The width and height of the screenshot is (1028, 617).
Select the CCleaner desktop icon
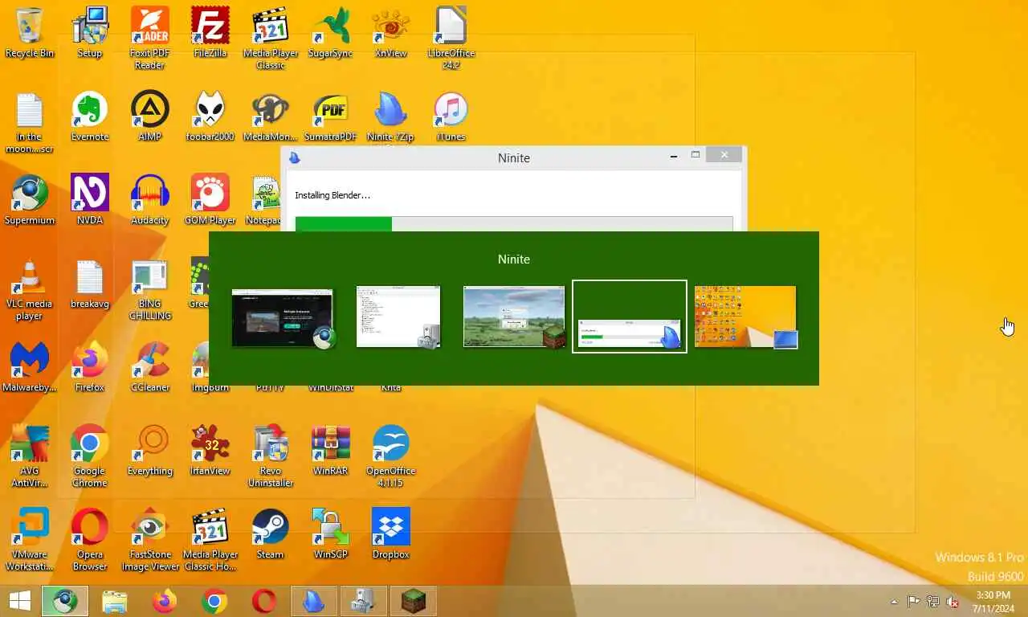point(150,366)
